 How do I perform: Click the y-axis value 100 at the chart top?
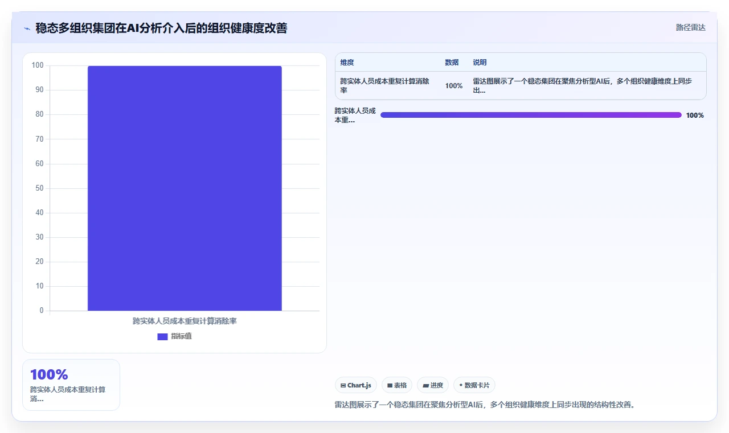click(x=38, y=65)
